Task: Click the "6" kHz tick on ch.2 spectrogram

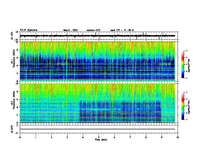Action: pyautogui.click(x=17, y=99)
